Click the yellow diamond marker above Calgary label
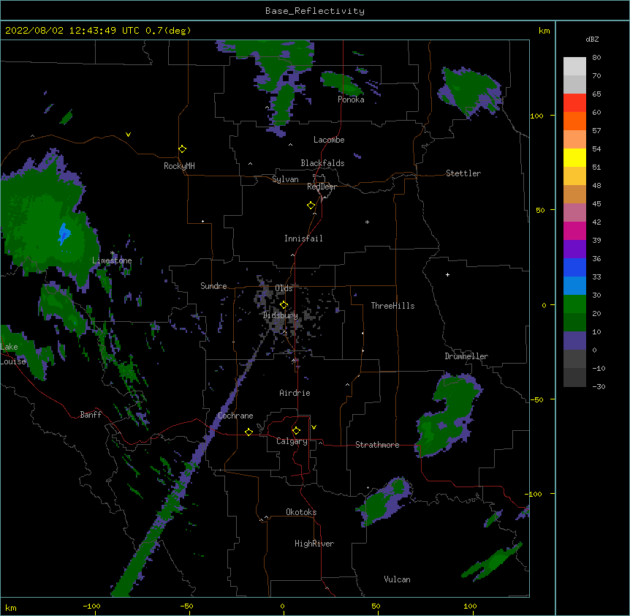This screenshot has width=630, height=616. click(x=296, y=431)
